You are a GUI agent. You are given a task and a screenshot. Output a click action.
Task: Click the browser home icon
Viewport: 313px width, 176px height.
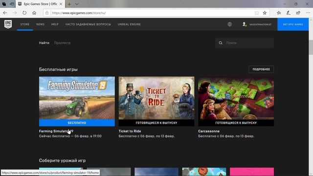tap(34, 13)
